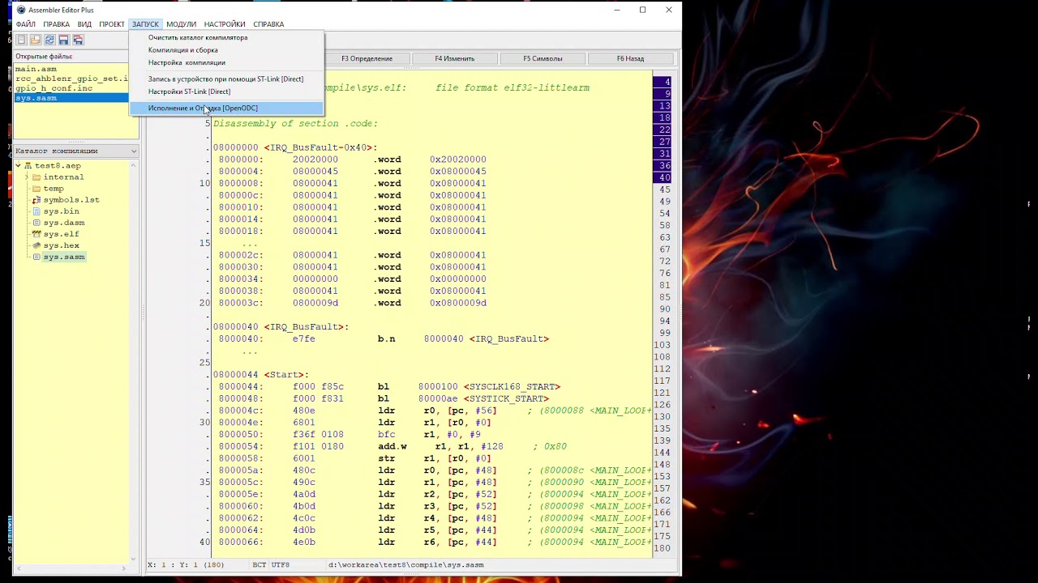Click the reload toolbar icon
This screenshot has height=583, width=1038.
(x=49, y=39)
